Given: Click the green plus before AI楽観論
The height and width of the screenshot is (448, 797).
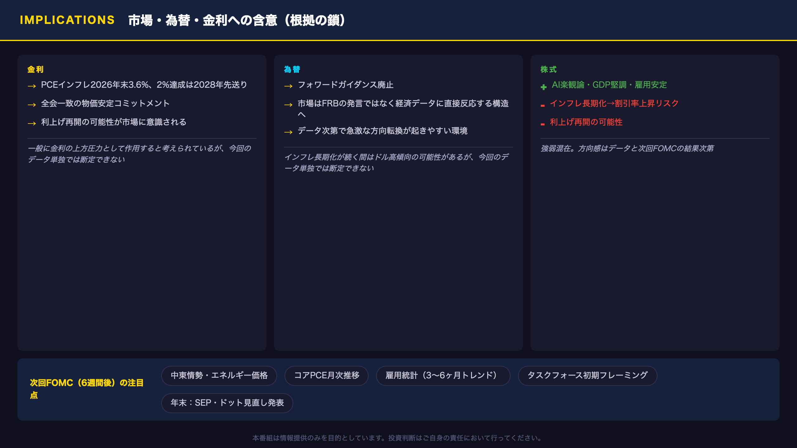Looking at the screenshot, I should point(544,87).
